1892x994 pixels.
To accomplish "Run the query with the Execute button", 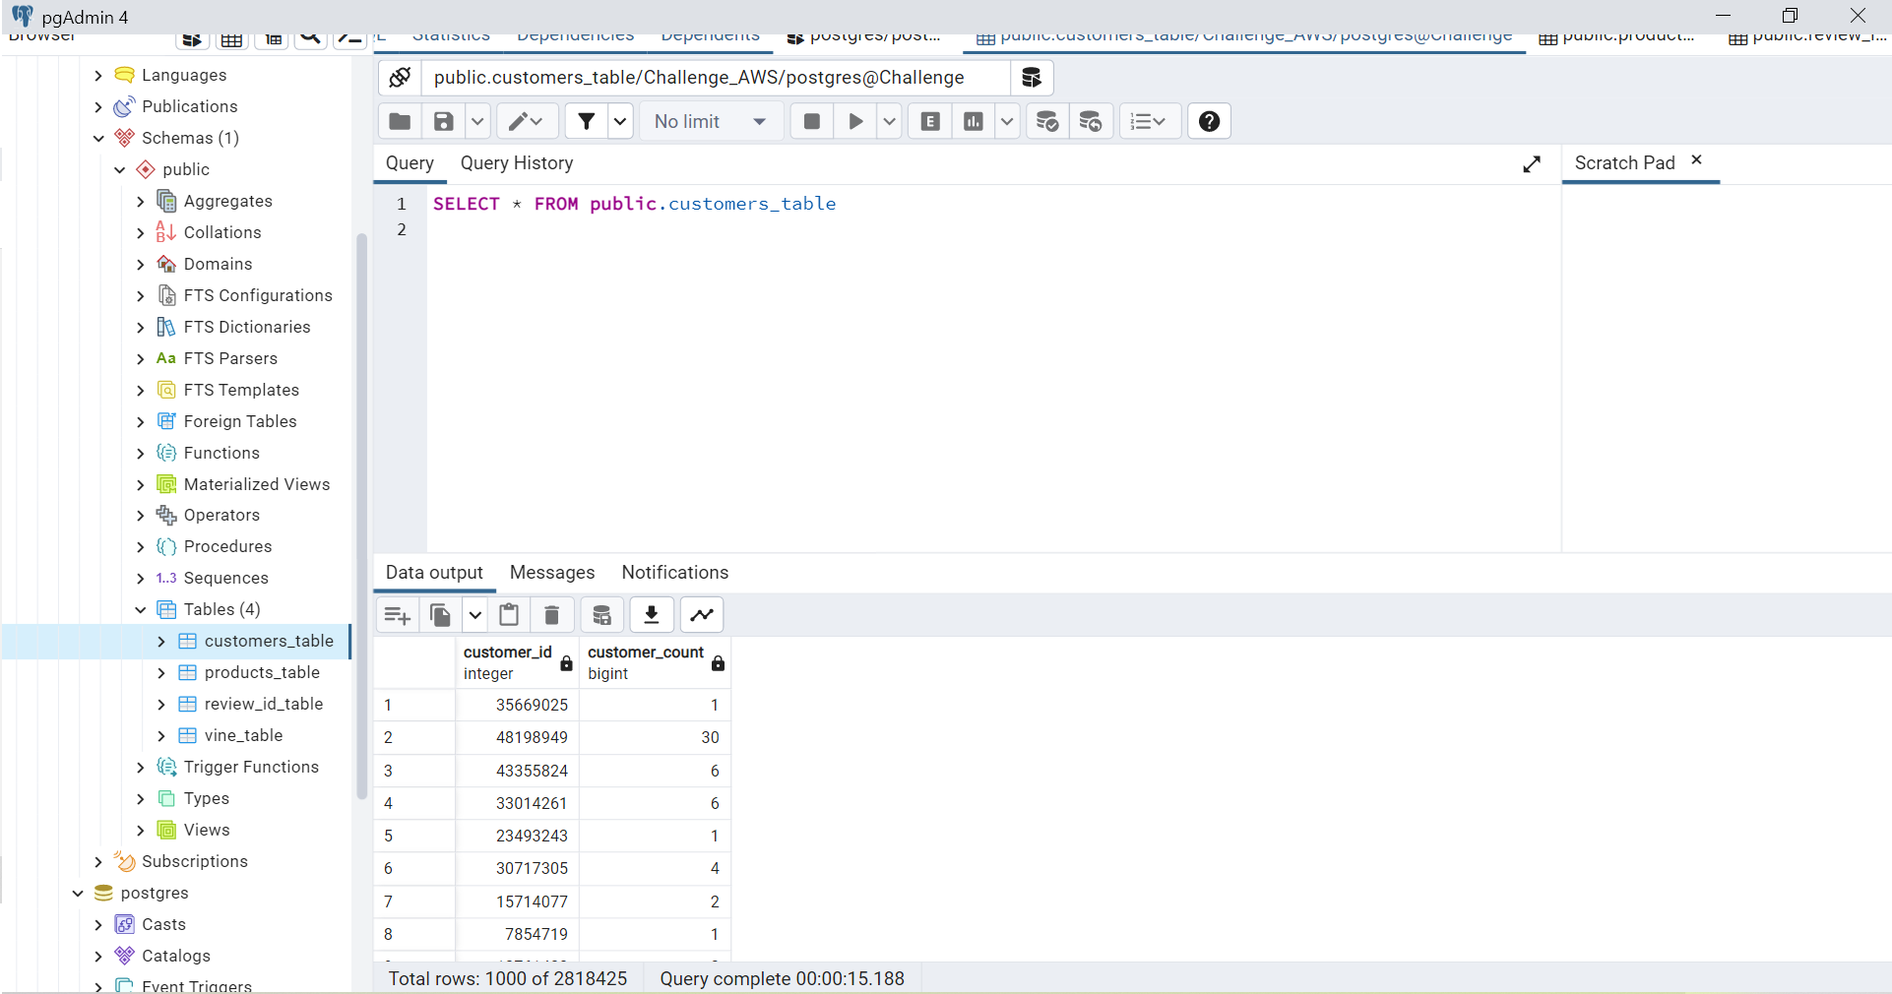I will [854, 121].
